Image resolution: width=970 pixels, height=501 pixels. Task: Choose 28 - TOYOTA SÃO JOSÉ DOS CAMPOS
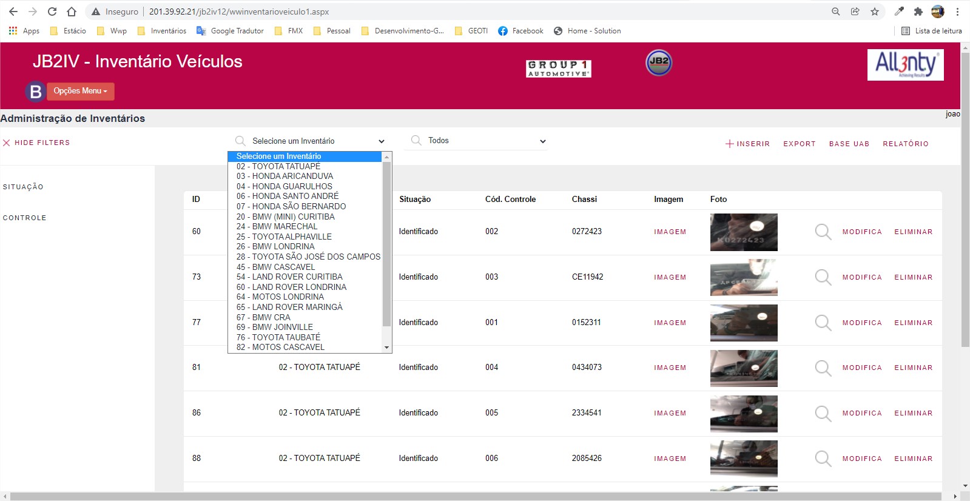(x=305, y=257)
